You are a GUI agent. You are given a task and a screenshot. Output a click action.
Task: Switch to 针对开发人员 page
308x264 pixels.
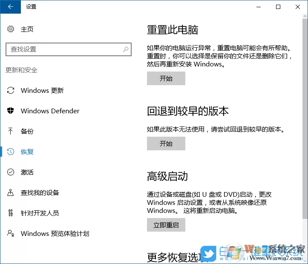point(40,213)
